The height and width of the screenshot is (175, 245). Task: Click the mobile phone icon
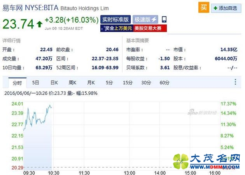[x=164, y=19]
